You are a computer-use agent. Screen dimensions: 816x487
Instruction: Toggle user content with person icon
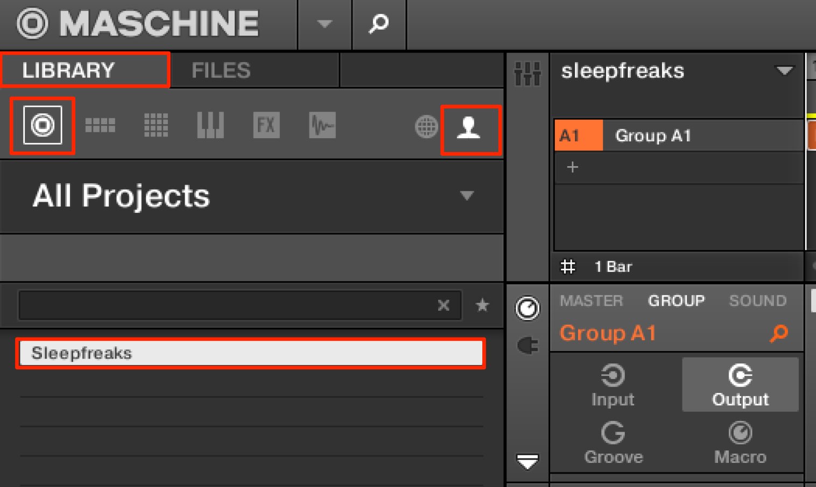pos(469,129)
